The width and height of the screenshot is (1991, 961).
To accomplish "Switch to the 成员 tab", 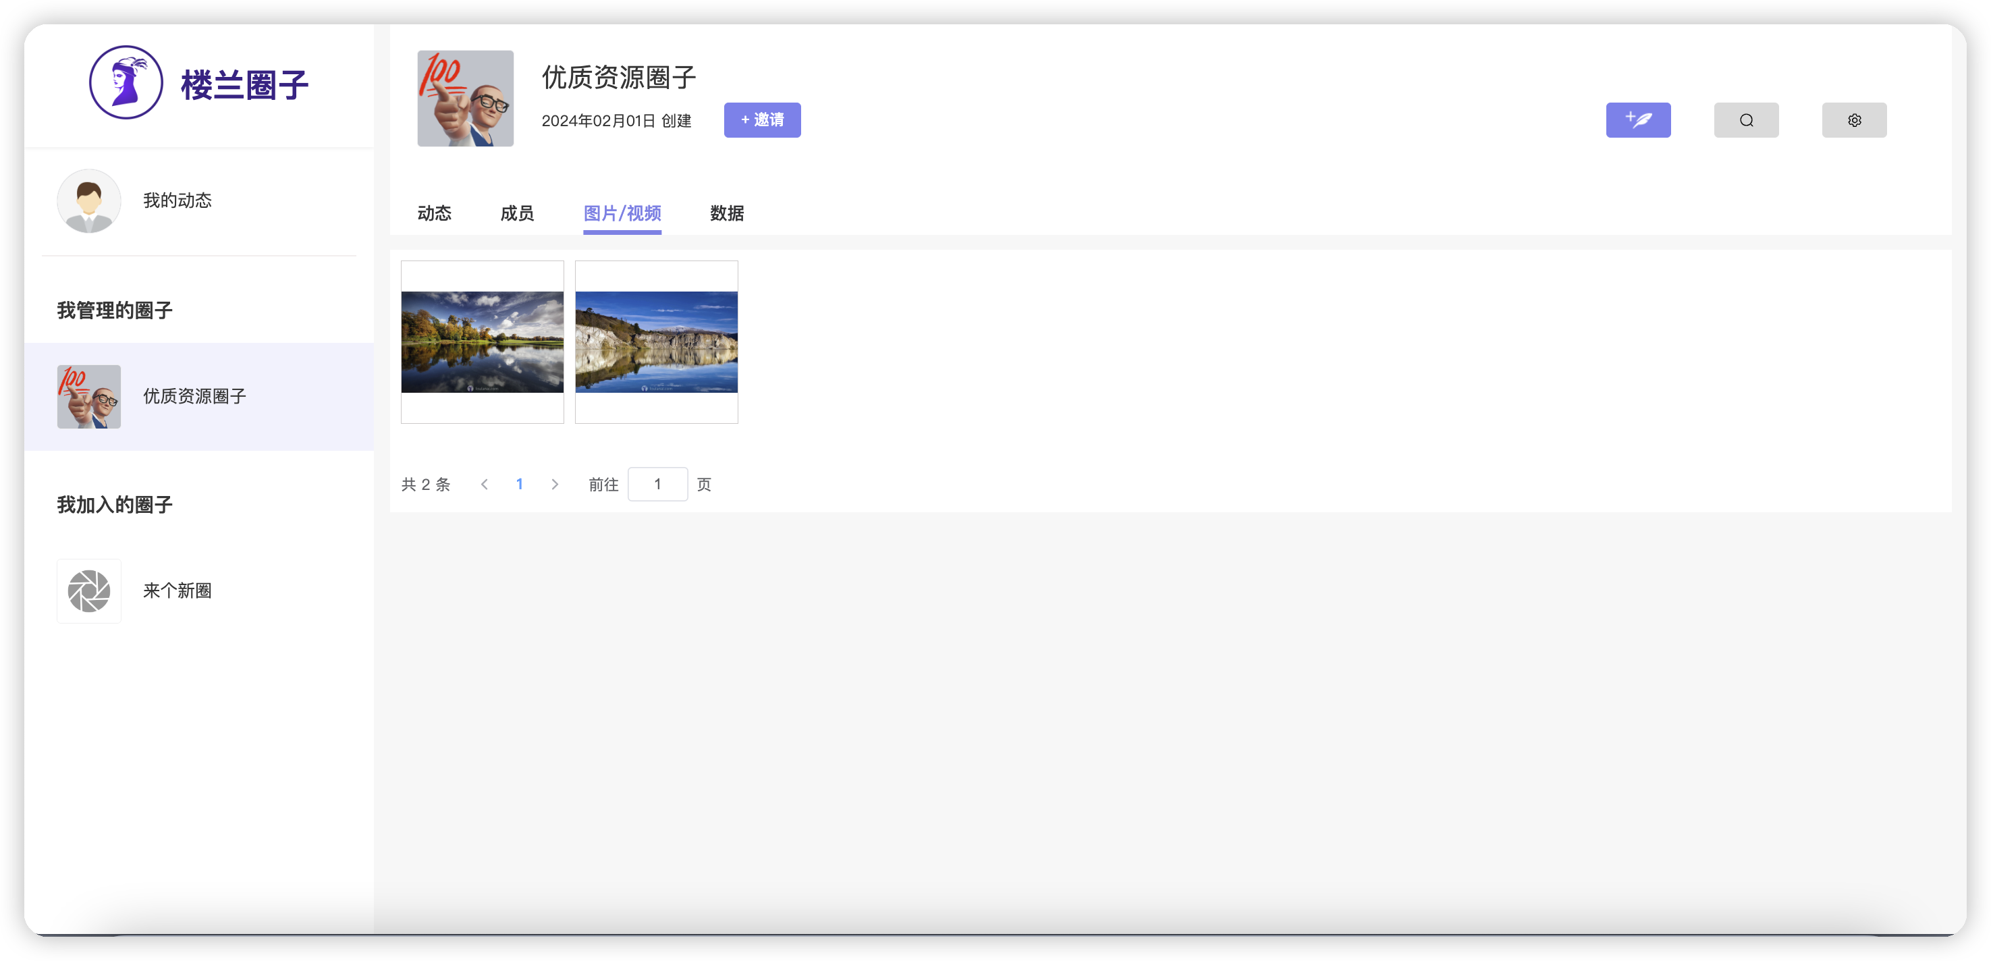I will pos(517,213).
